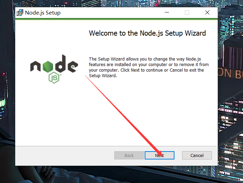Viewport: 243px width, 183px height.
Task: Click the letter 'n' of the node logo
Action: click(x=35, y=66)
